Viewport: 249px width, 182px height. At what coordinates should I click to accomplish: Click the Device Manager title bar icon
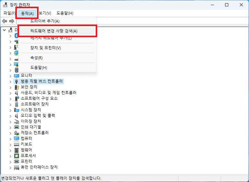[5, 5]
